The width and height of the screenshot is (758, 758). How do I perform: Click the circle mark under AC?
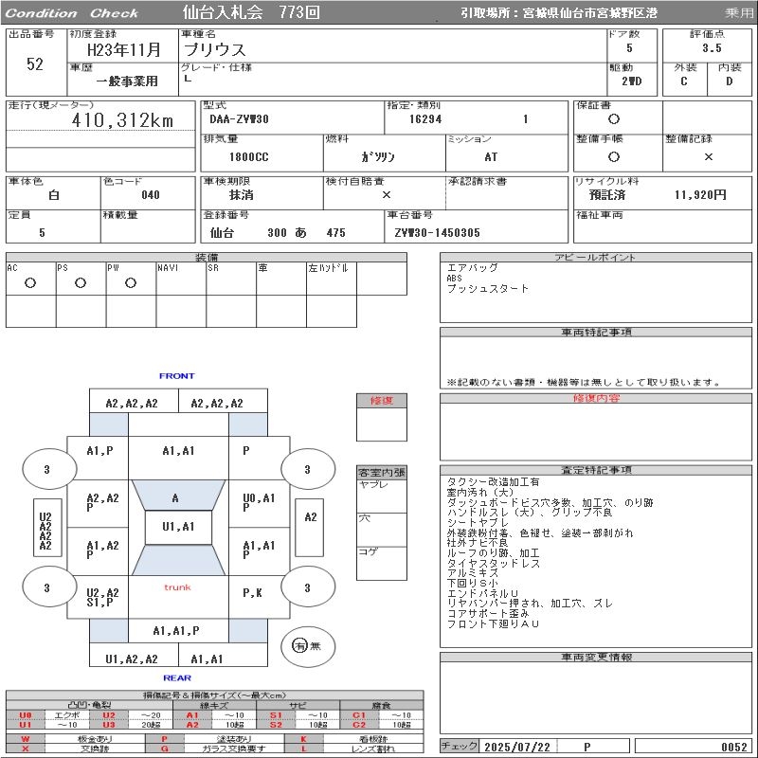30,282
